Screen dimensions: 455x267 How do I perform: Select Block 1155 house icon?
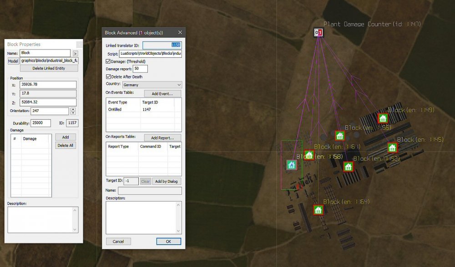[x=339, y=136]
